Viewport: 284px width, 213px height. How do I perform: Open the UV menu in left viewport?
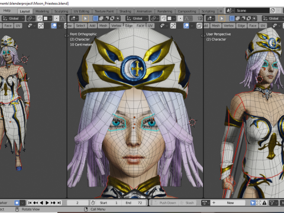pos(18,25)
